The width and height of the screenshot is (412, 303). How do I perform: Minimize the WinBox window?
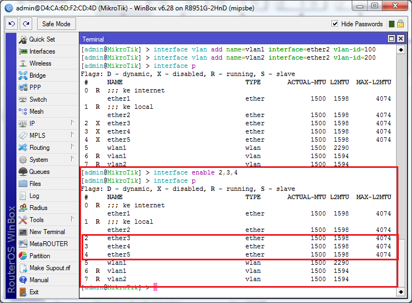click(x=360, y=7)
